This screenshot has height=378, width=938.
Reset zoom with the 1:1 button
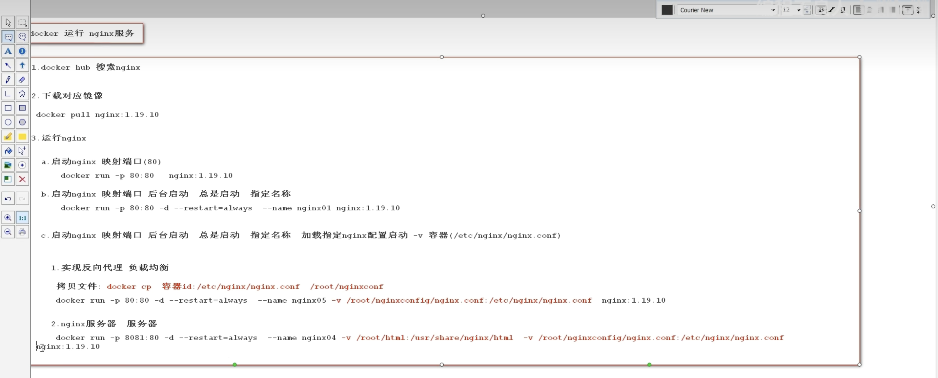(22, 218)
